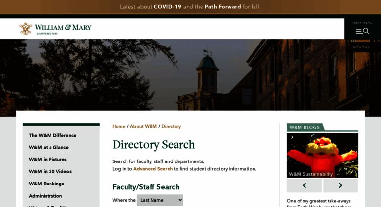Click the William & Mary logo
Image resolution: width=381 pixels, height=207 pixels.
click(55, 28)
